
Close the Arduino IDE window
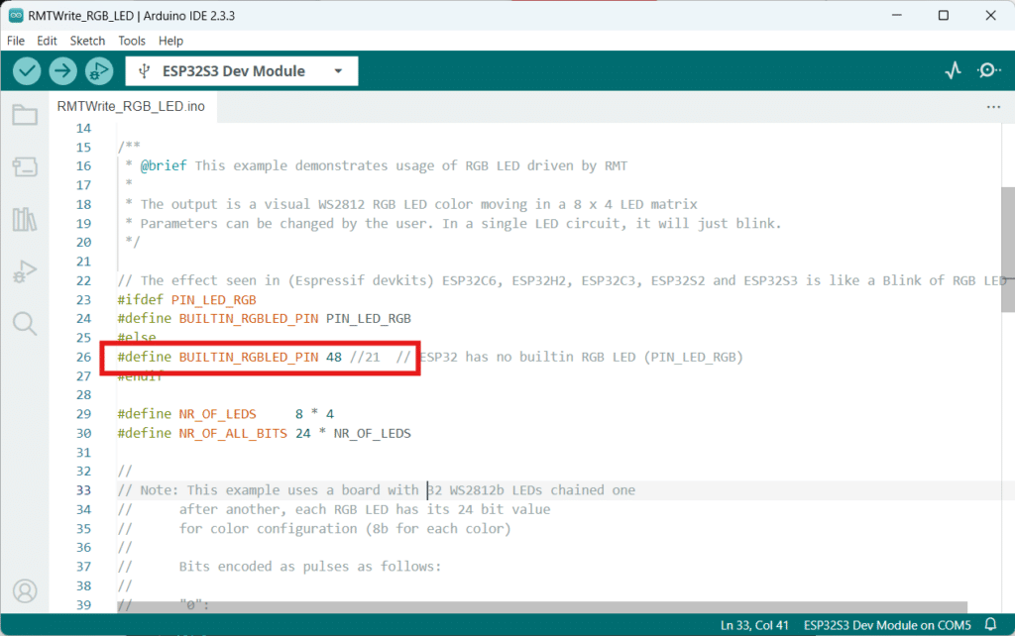point(990,16)
